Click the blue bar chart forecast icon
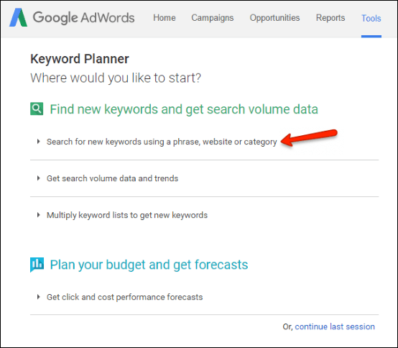The height and width of the screenshot is (348, 398). pos(37,265)
